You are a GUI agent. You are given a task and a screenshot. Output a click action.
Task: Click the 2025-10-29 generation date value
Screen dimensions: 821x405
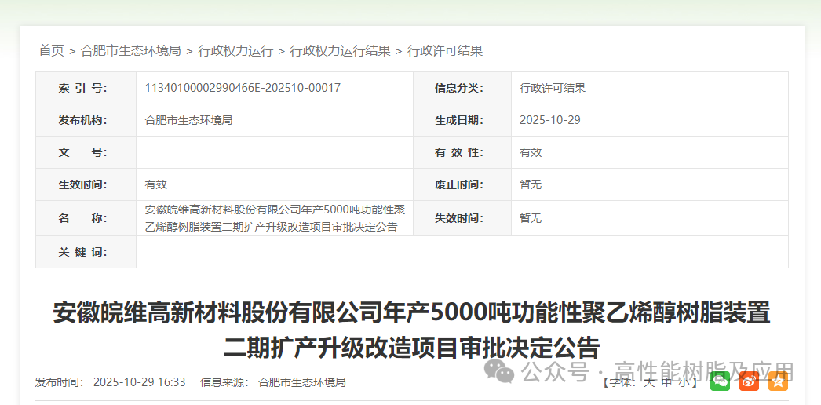(x=549, y=120)
